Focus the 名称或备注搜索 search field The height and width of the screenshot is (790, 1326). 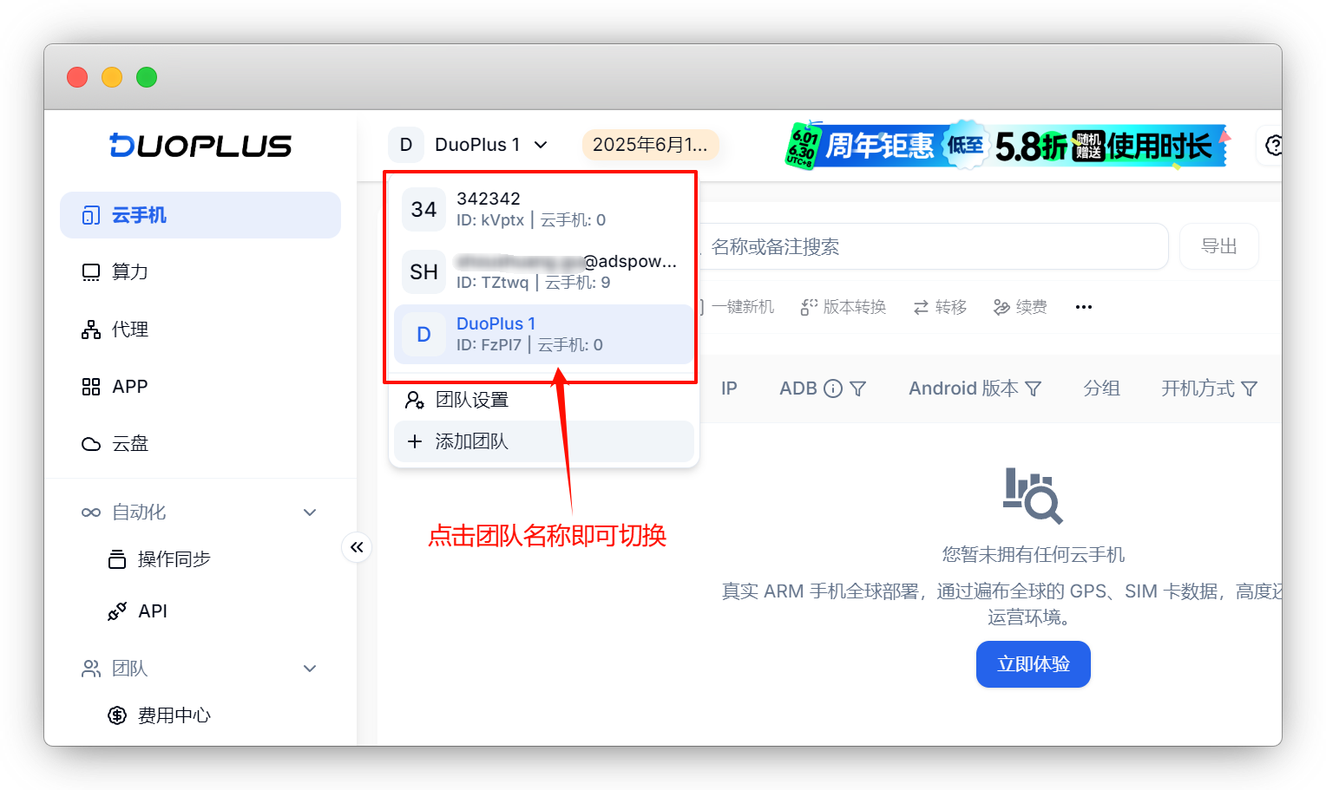click(x=933, y=247)
